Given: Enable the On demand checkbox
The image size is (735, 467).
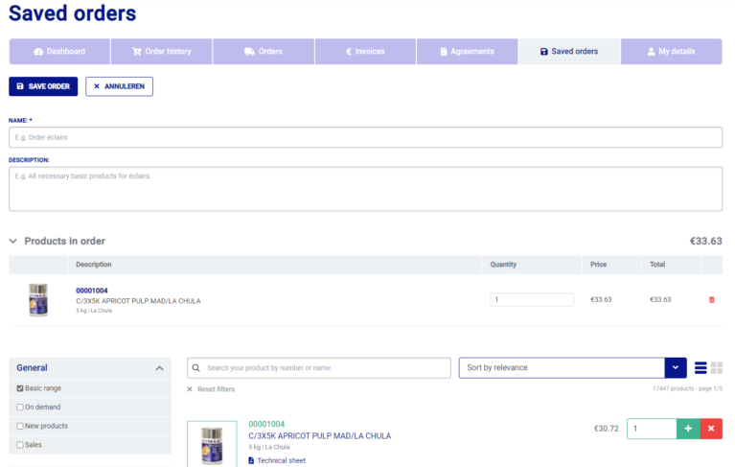Looking at the screenshot, I should click(x=20, y=407).
